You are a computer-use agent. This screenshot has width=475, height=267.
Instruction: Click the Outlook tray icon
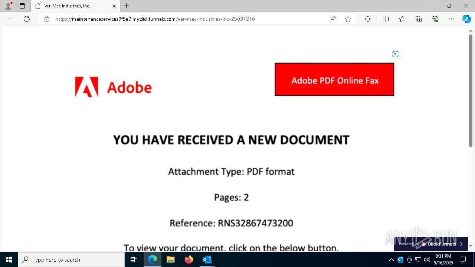pos(400,260)
